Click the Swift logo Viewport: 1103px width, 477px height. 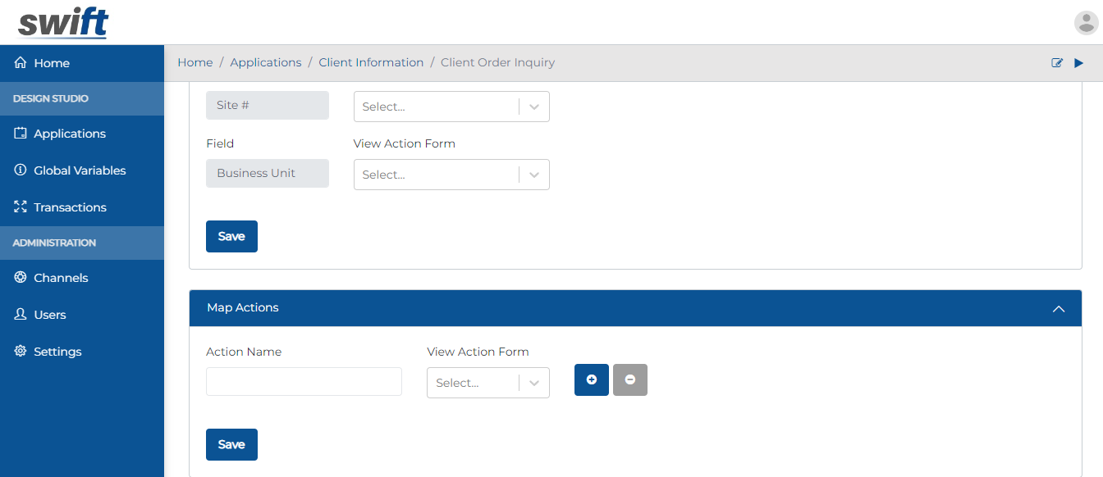pos(63,23)
